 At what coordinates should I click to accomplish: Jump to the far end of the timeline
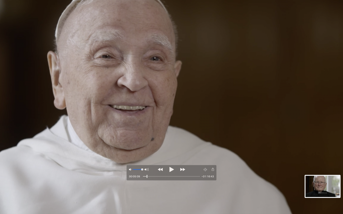pos(200,176)
